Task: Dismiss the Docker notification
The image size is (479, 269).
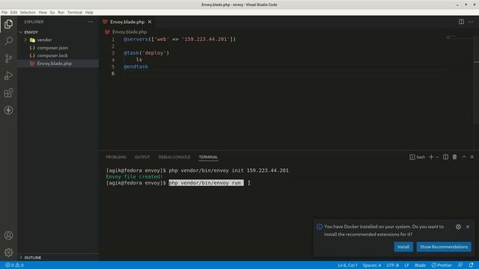Action: (468, 227)
